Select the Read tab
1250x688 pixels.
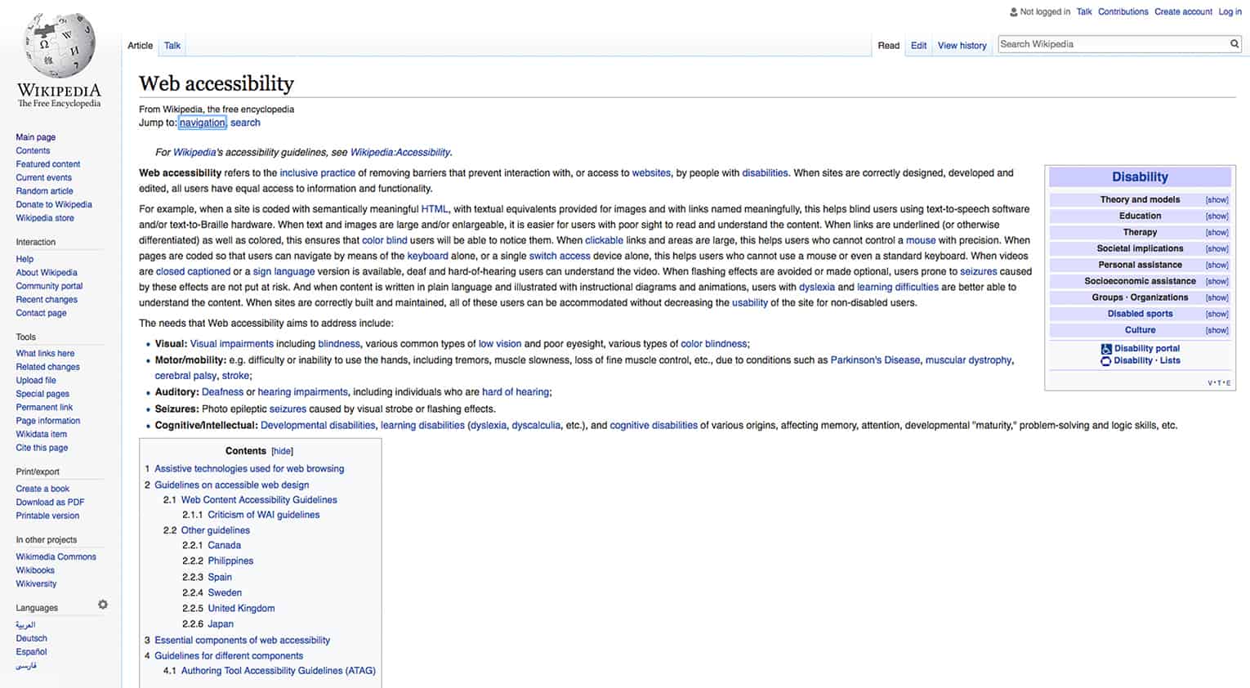tap(889, 46)
